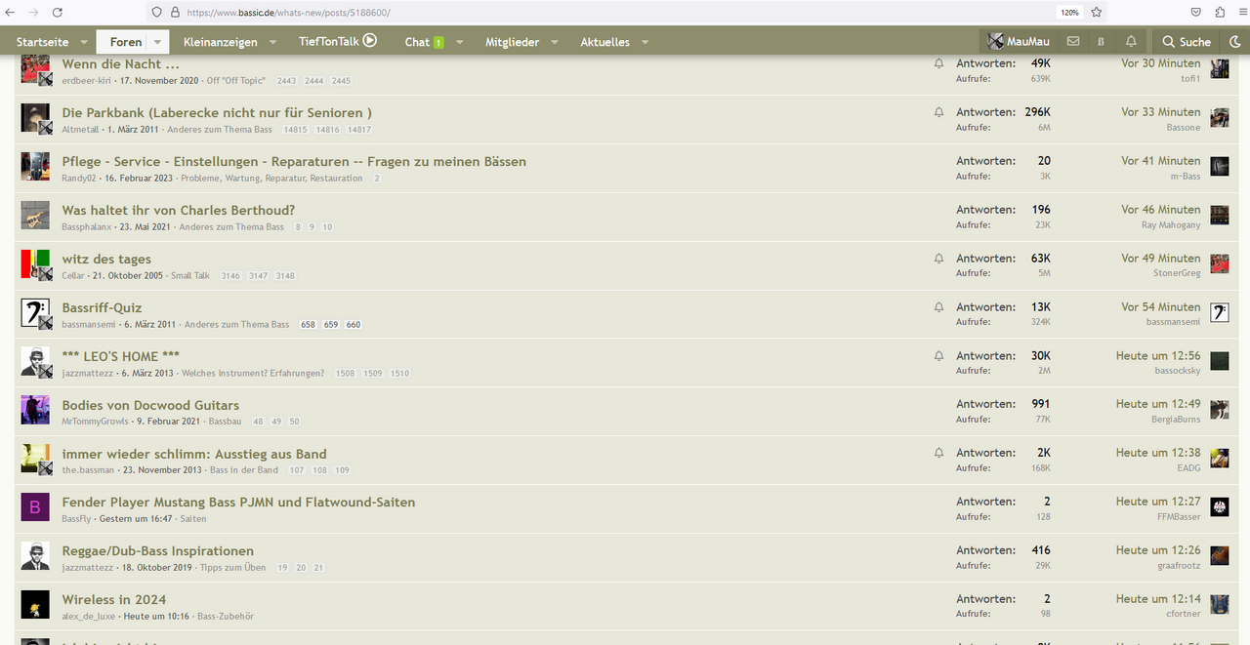Screen dimensions: 1250x645
Task: Open the green Chat unread badge
Action: tap(438, 42)
